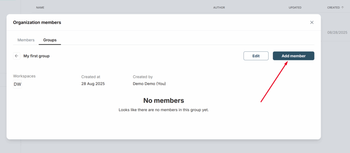Image resolution: width=350 pixels, height=153 pixels.
Task: Click the 28 Aug 2025 created date
Action: pyautogui.click(x=93, y=84)
